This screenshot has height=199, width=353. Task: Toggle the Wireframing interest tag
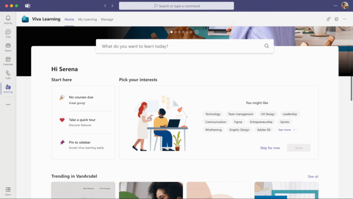(x=213, y=130)
